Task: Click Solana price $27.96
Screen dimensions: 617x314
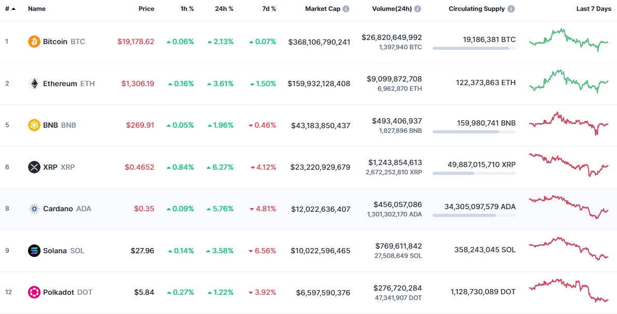Action: tap(142, 250)
